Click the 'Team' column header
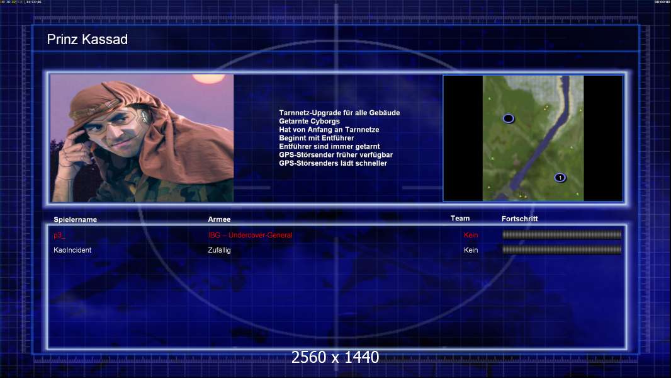This screenshot has width=671, height=378. [460, 219]
